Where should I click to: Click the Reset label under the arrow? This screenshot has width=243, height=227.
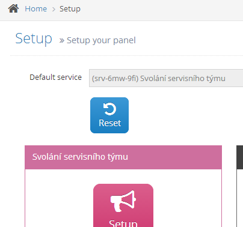[x=110, y=123]
